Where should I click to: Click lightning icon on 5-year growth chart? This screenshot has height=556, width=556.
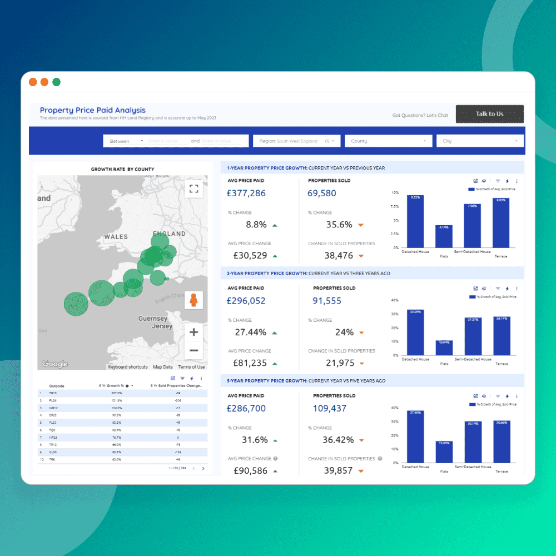click(507, 396)
